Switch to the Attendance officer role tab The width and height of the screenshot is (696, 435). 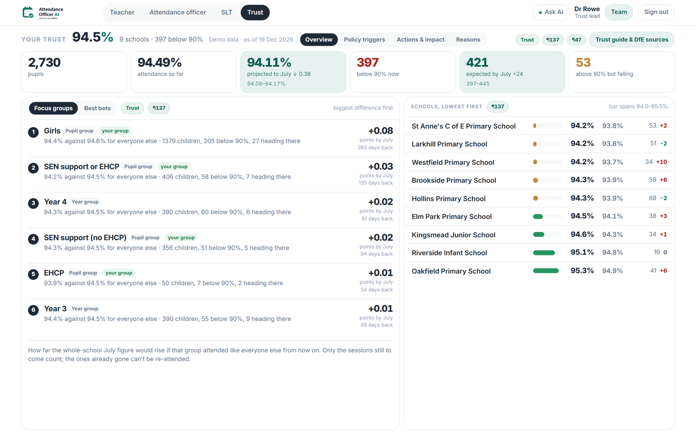177,12
